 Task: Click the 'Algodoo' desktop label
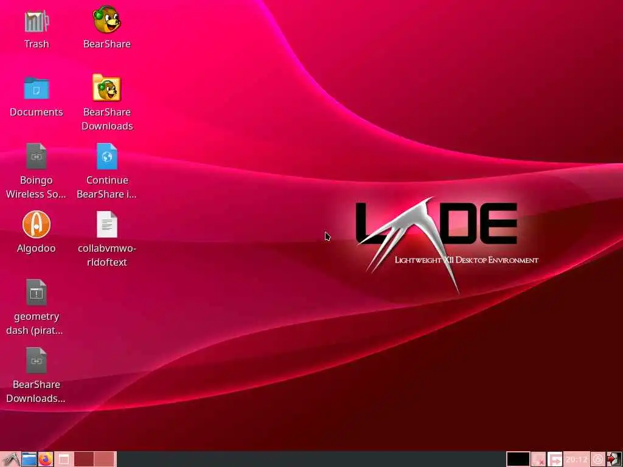click(x=36, y=249)
